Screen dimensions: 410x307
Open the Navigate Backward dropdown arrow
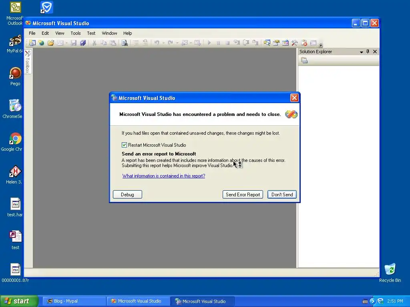coord(191,43)
